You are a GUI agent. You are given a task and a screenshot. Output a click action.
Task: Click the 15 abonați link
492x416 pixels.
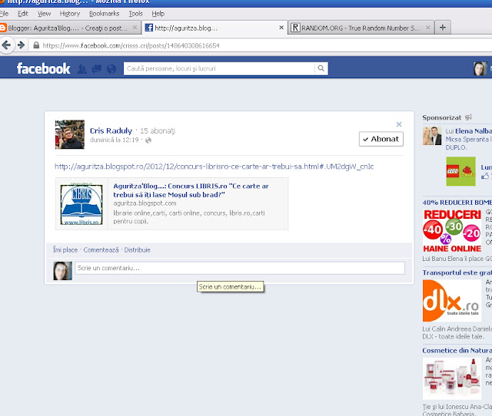click(x=158, y=130)
